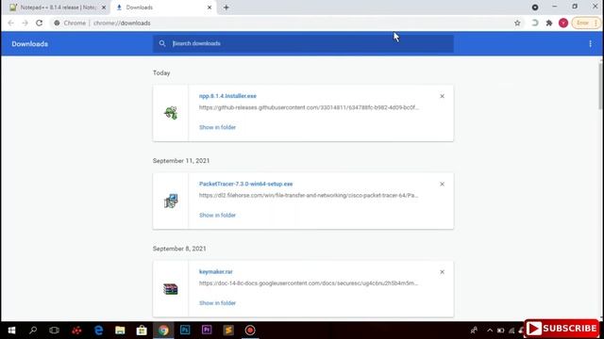Open a new browser tab

(226, 8)
